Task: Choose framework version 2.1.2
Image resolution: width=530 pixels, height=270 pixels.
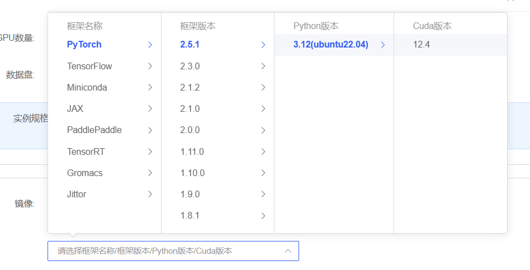Action: (217, 88)
